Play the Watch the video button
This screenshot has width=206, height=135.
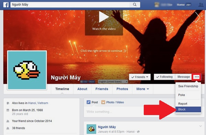point(104,22)
